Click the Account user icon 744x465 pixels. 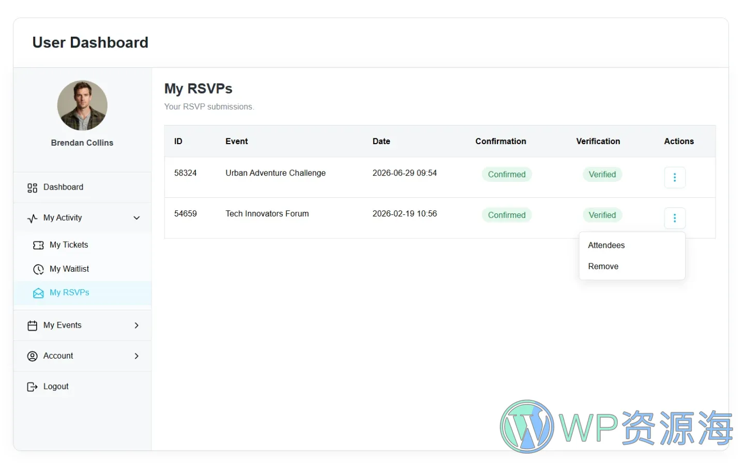click(32, 356)
